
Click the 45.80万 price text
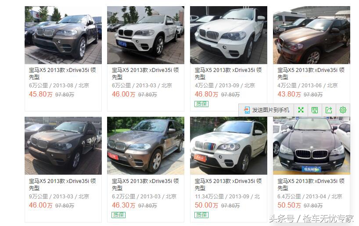40,94
